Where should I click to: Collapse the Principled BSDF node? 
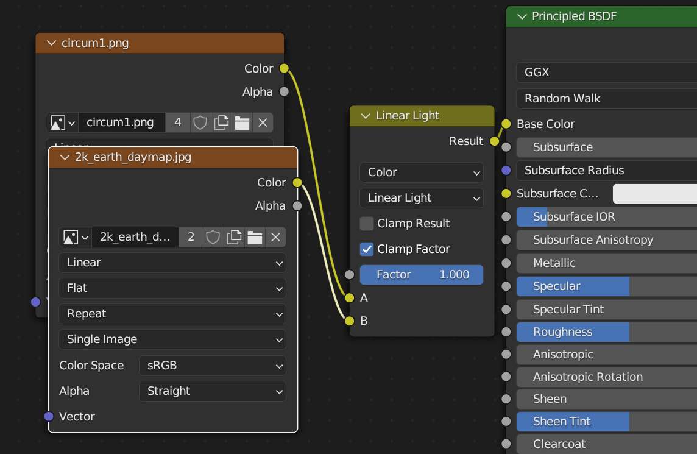pyautogui.click(x=522, y=16)
